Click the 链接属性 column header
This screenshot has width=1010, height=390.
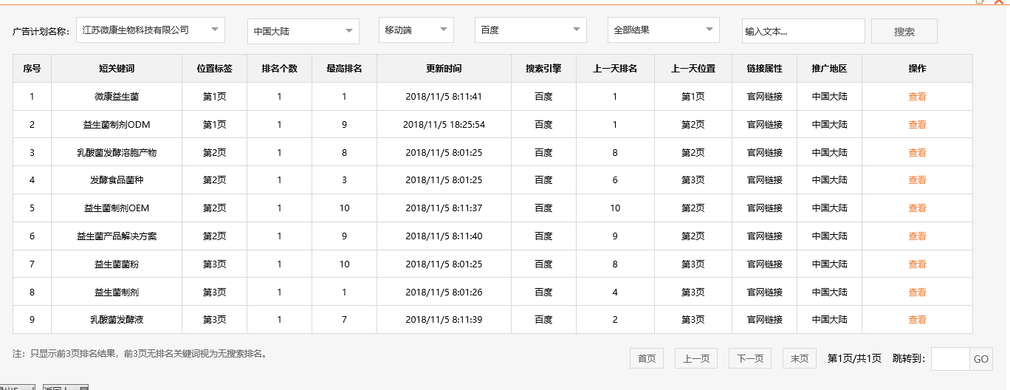click(x=765, y=68)
